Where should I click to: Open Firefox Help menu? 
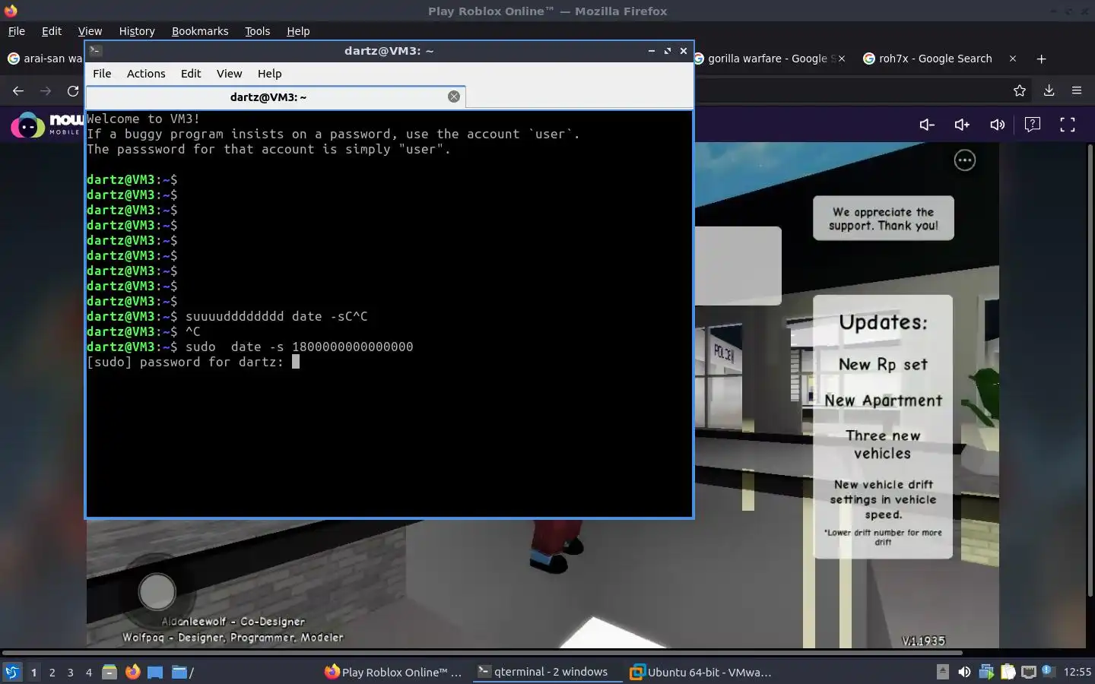298,31
